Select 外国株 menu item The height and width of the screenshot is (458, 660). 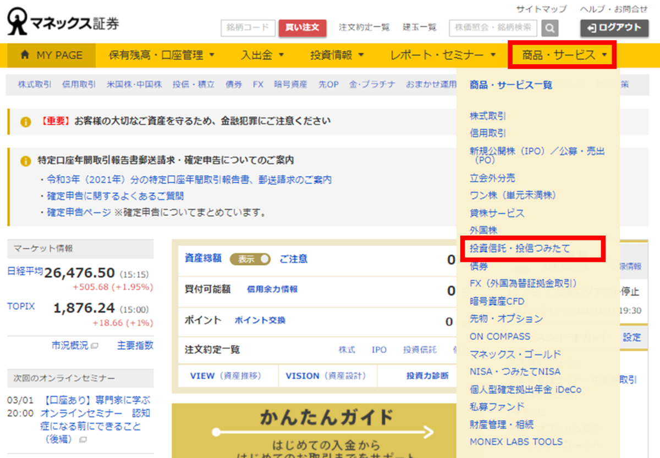click(483, 231)
